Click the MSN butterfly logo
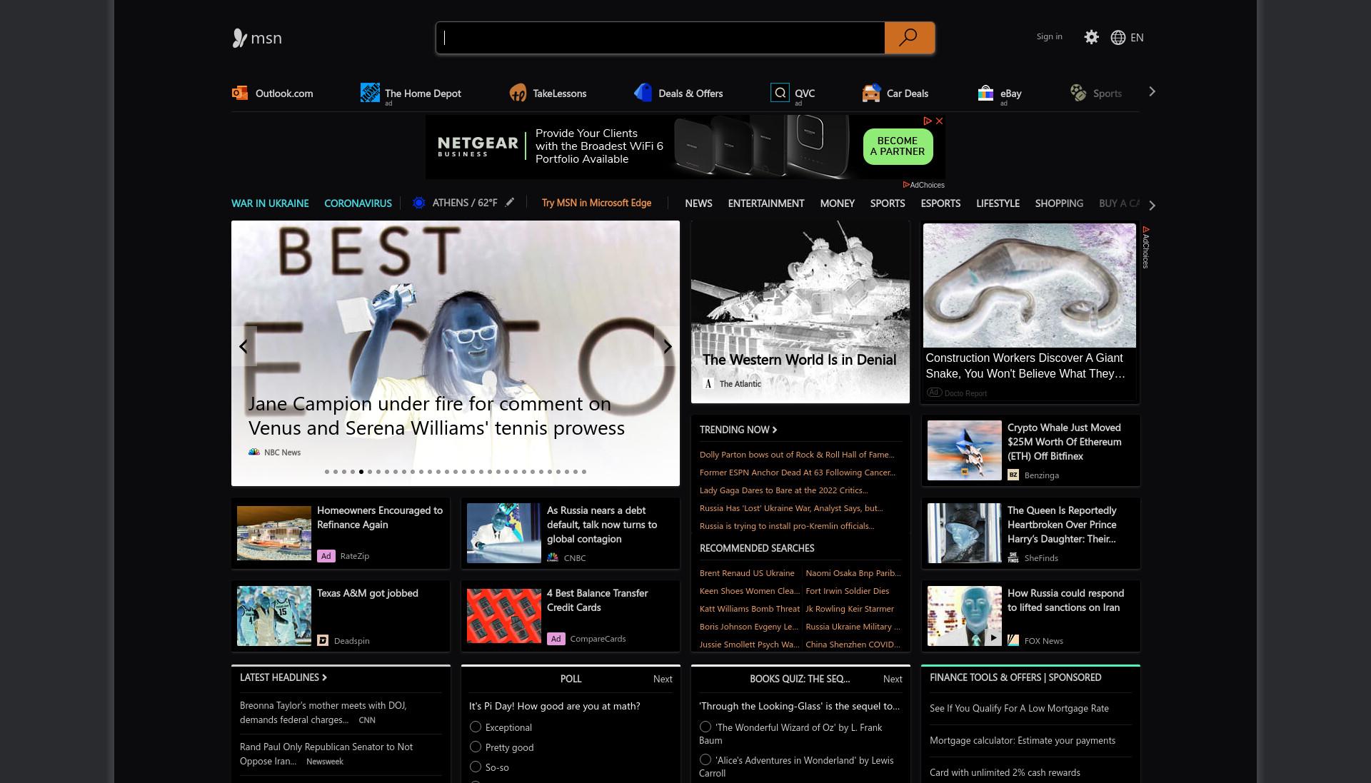The height and width of the screenshot is (783, 1371). (x=240, y=38)
